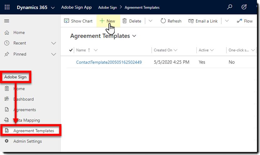260x155 pixels.
Task: Expand the Dynamics 365 dropdown chevron
Action: tap(53, 7)
